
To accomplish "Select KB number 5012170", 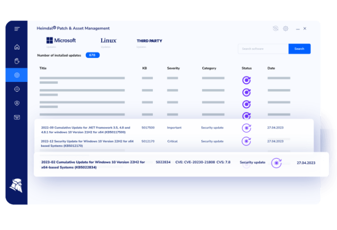I will [148, 141].
